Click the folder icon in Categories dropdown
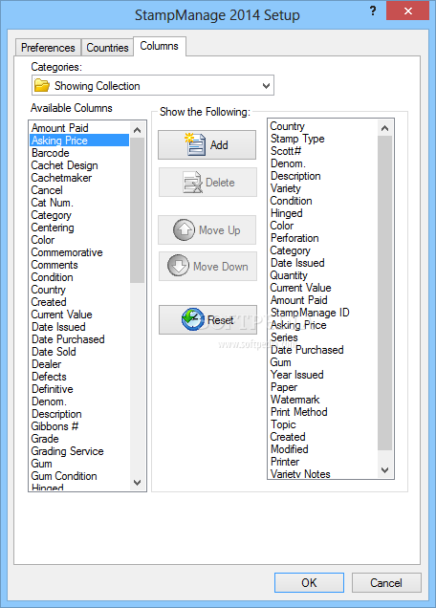The image size is (436, 608). (x=41, y=85)
